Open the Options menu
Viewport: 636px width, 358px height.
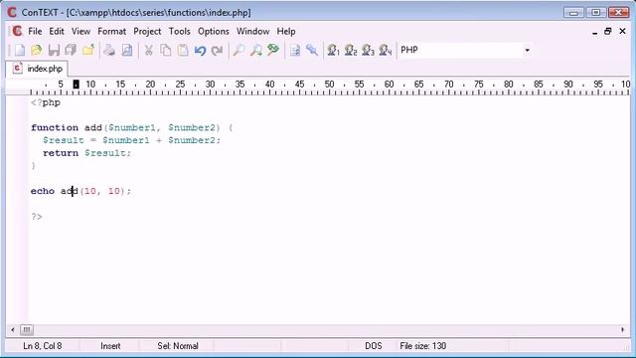[x=214, y=31]
